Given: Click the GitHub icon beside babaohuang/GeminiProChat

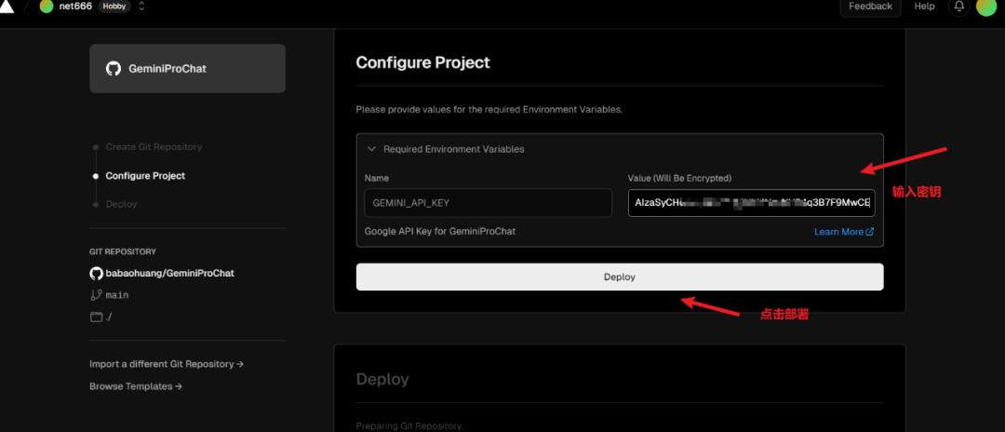Looking at the screenshot, I should tap(96, 273).
